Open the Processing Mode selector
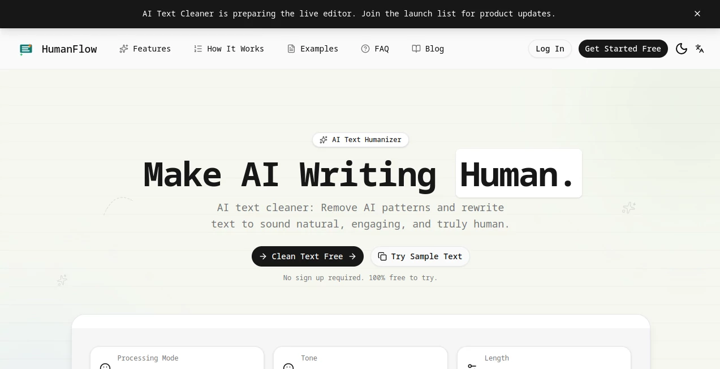This screenshot has height=369, width=720. tap(177, 358)
